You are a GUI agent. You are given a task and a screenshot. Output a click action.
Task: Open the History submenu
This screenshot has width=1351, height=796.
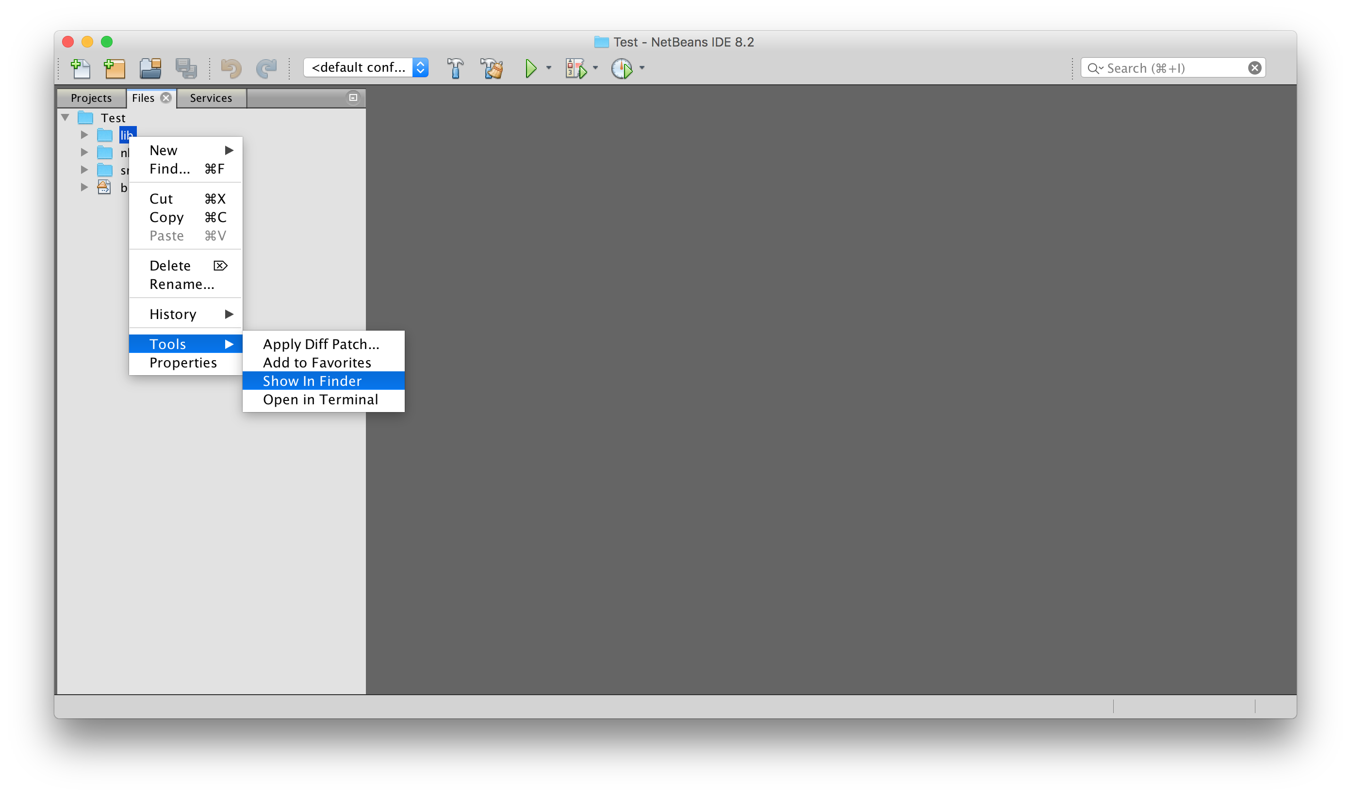tap(186, 314)
